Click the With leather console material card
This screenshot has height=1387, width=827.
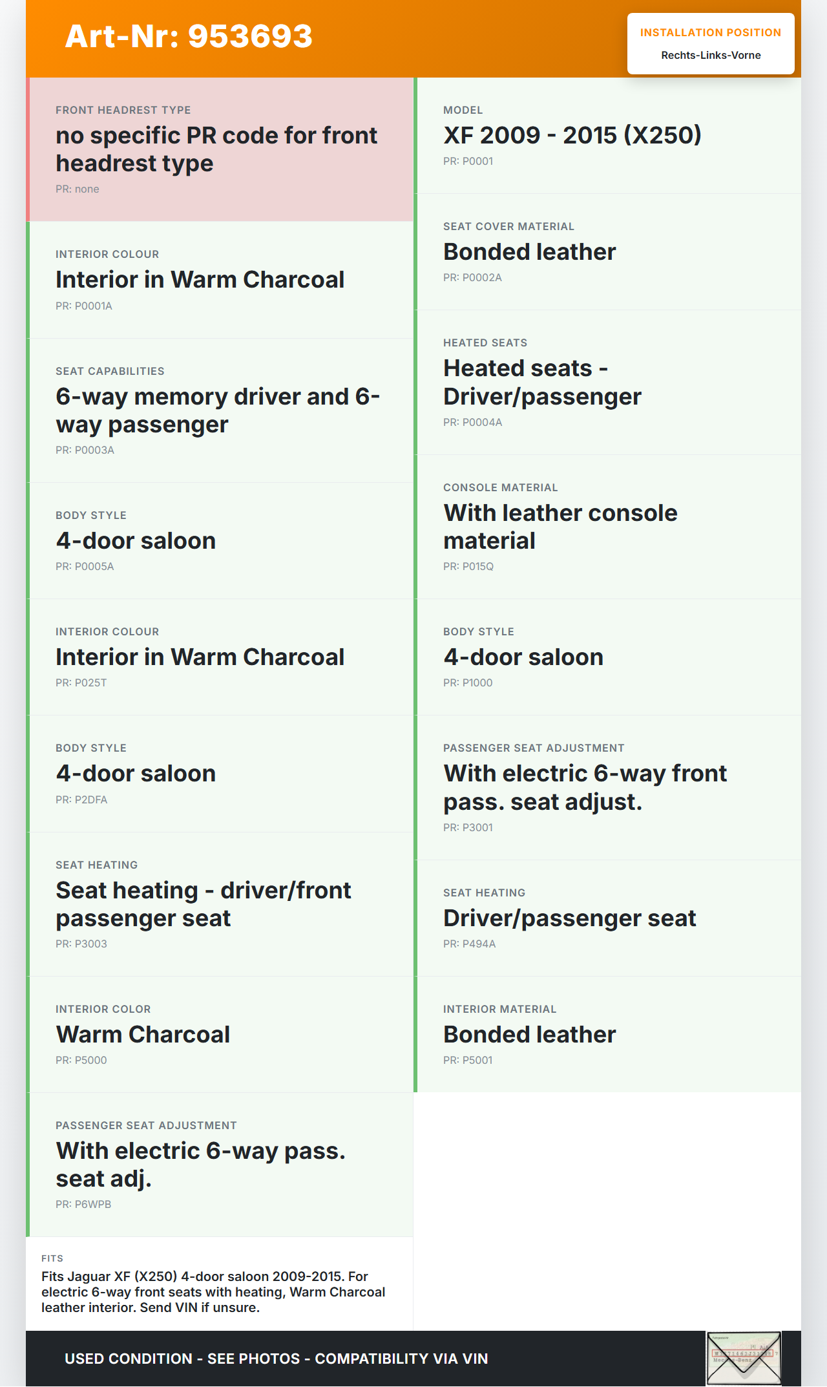(607, 527)
